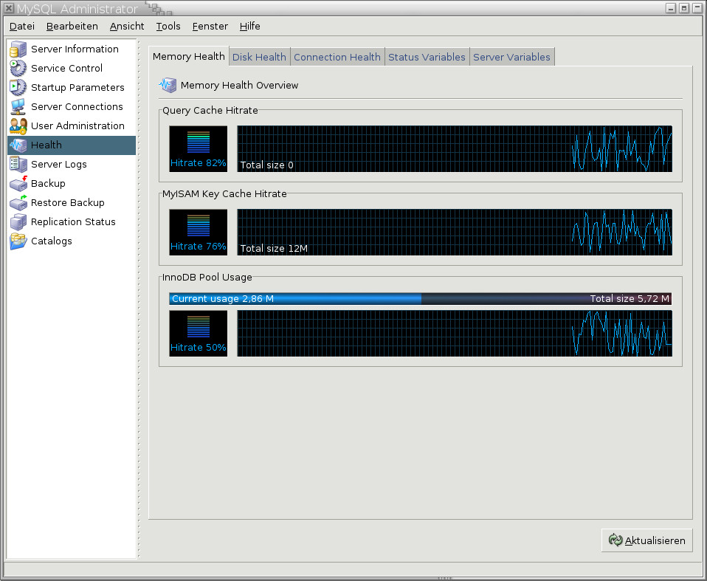The height and width of the screenshot is (581, 707).
Task: Open the Datei menu
Action: pos(22,26)
